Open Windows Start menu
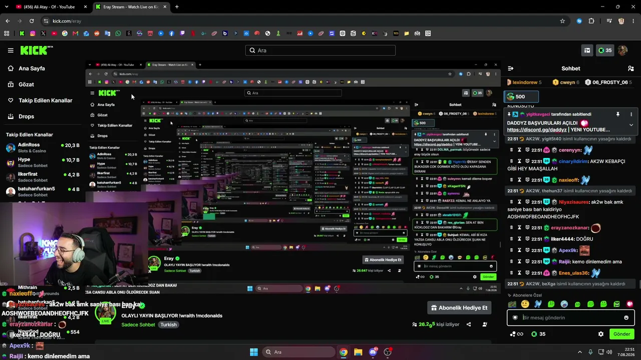The width and height of the screenshot is (641, 360). pyautogui.click(x=254, y=352)
